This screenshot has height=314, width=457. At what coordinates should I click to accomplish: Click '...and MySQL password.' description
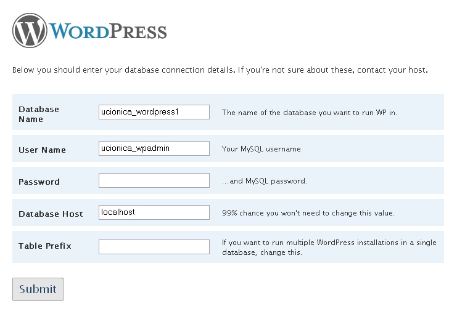point(265,181)
